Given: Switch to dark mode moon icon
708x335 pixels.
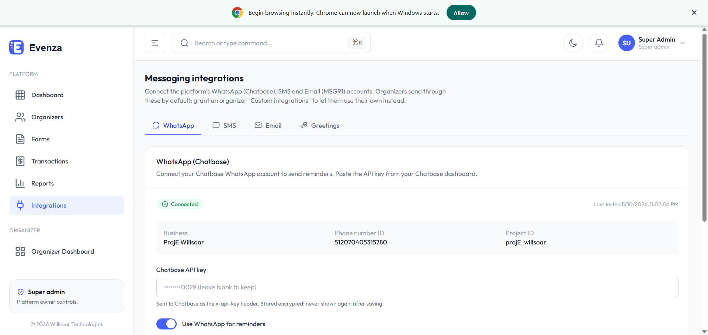Looking at the screenshot, I should click(x=573, y=43).
